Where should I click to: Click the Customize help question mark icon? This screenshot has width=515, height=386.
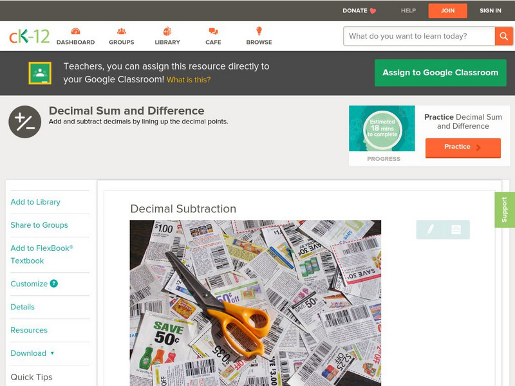[x=54, y=284]
